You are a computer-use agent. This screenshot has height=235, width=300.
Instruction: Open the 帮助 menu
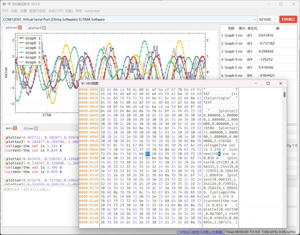(x=78, y=10)
